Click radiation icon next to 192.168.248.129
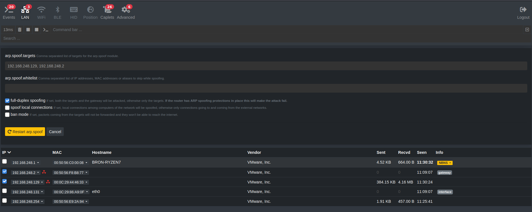The width and height of the screenshot is (532, 212). (x=48, y=182)
